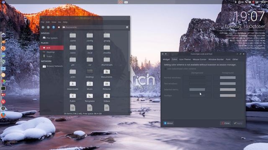Click the About button in Look and Feel
This screenshot has height=150, width=268.
(168, 123)
